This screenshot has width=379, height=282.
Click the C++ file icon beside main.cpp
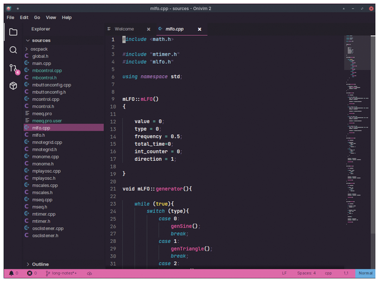pos(27,63)
